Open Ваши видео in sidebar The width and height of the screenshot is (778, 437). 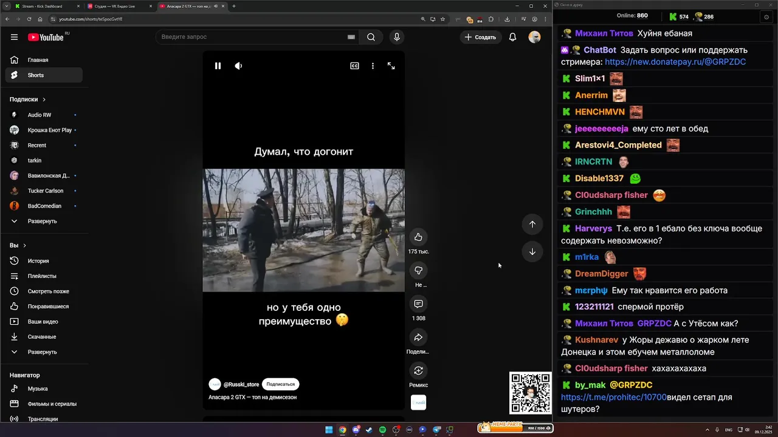point(44,322)
